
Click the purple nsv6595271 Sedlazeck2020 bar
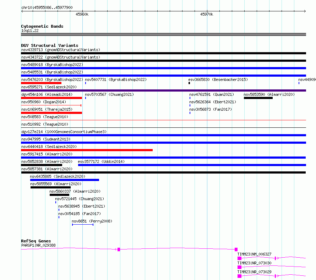(x=163, y=90)
